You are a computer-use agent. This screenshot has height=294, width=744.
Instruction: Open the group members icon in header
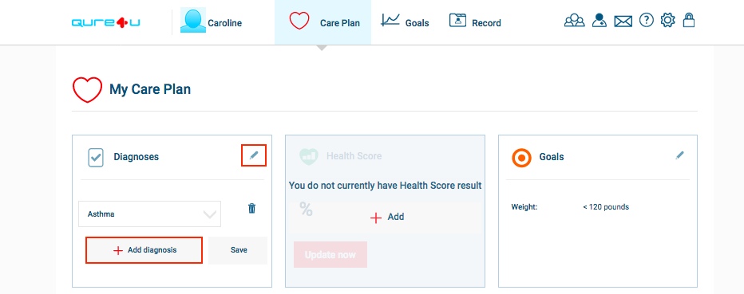point(574,21)
